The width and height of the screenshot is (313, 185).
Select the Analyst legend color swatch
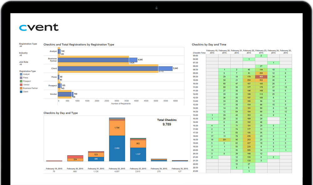pyautogui.click(x=21, y=74)
